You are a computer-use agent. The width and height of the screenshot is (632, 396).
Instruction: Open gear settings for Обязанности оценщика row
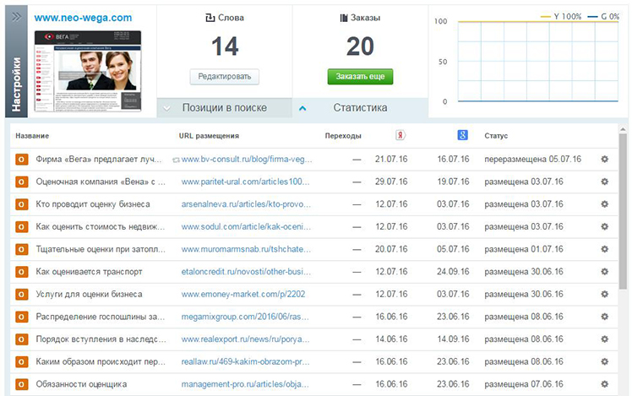point(604,384)
